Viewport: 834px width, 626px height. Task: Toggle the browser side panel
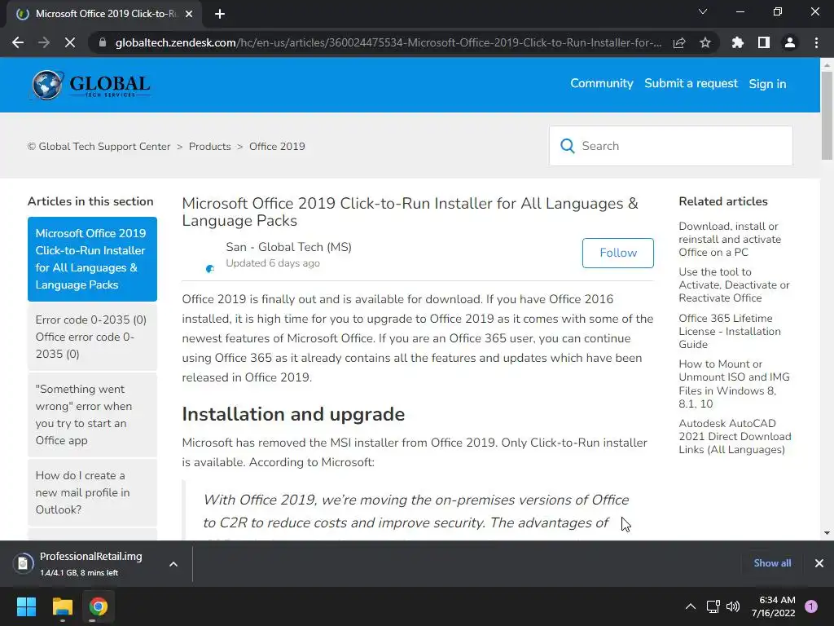764,42
